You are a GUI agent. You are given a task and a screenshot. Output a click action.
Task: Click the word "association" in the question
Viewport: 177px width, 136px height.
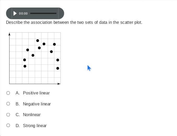pos(42,22)
